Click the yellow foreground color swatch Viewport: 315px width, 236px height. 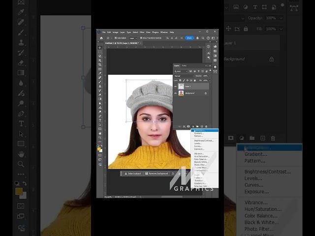(x=99, y=148)
